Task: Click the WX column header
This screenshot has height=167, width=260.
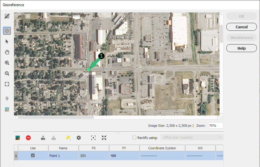Action: click(200, 148)
